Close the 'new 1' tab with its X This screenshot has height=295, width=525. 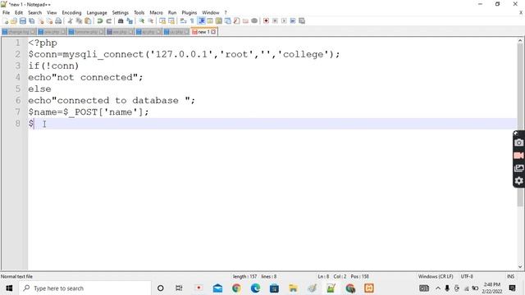click(x=213, y=32)
